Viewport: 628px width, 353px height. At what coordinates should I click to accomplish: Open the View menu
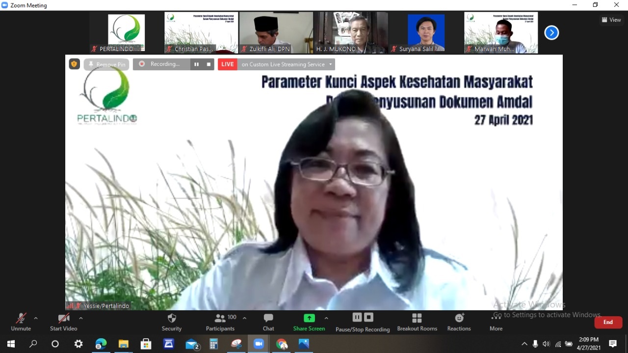(x=611, y=20)
